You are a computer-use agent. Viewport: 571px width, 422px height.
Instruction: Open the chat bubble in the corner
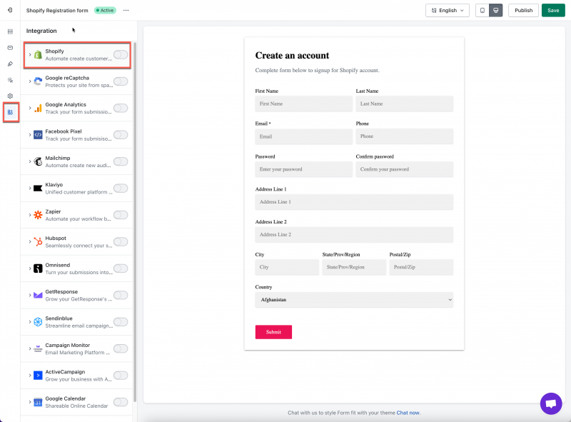[x=551, y=403]
